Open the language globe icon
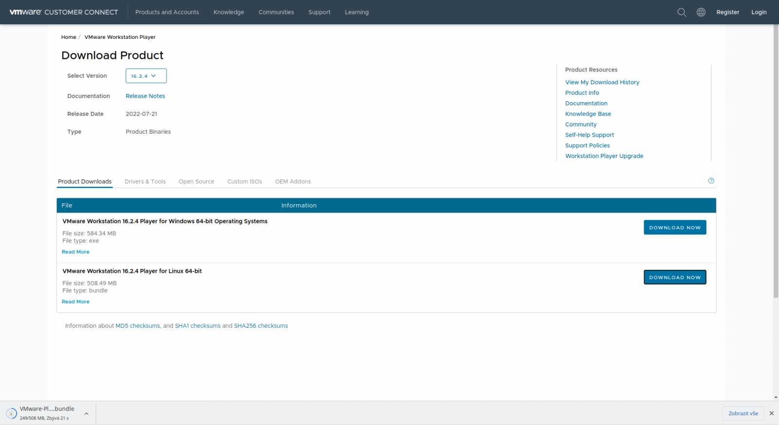Viewport: 779px width, 425px height. [x=701, y=12]
